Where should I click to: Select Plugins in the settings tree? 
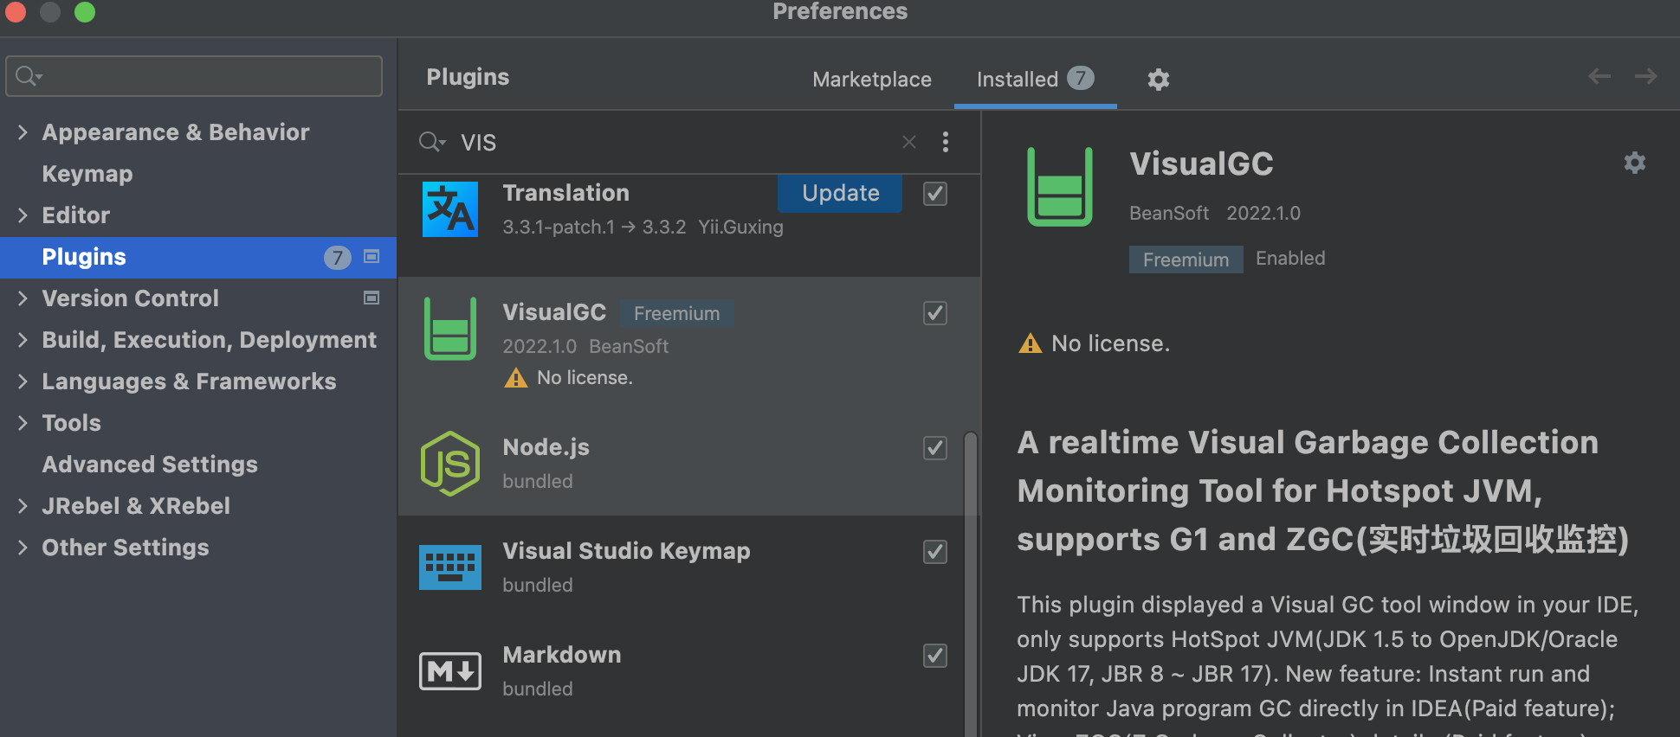(198, 257)
